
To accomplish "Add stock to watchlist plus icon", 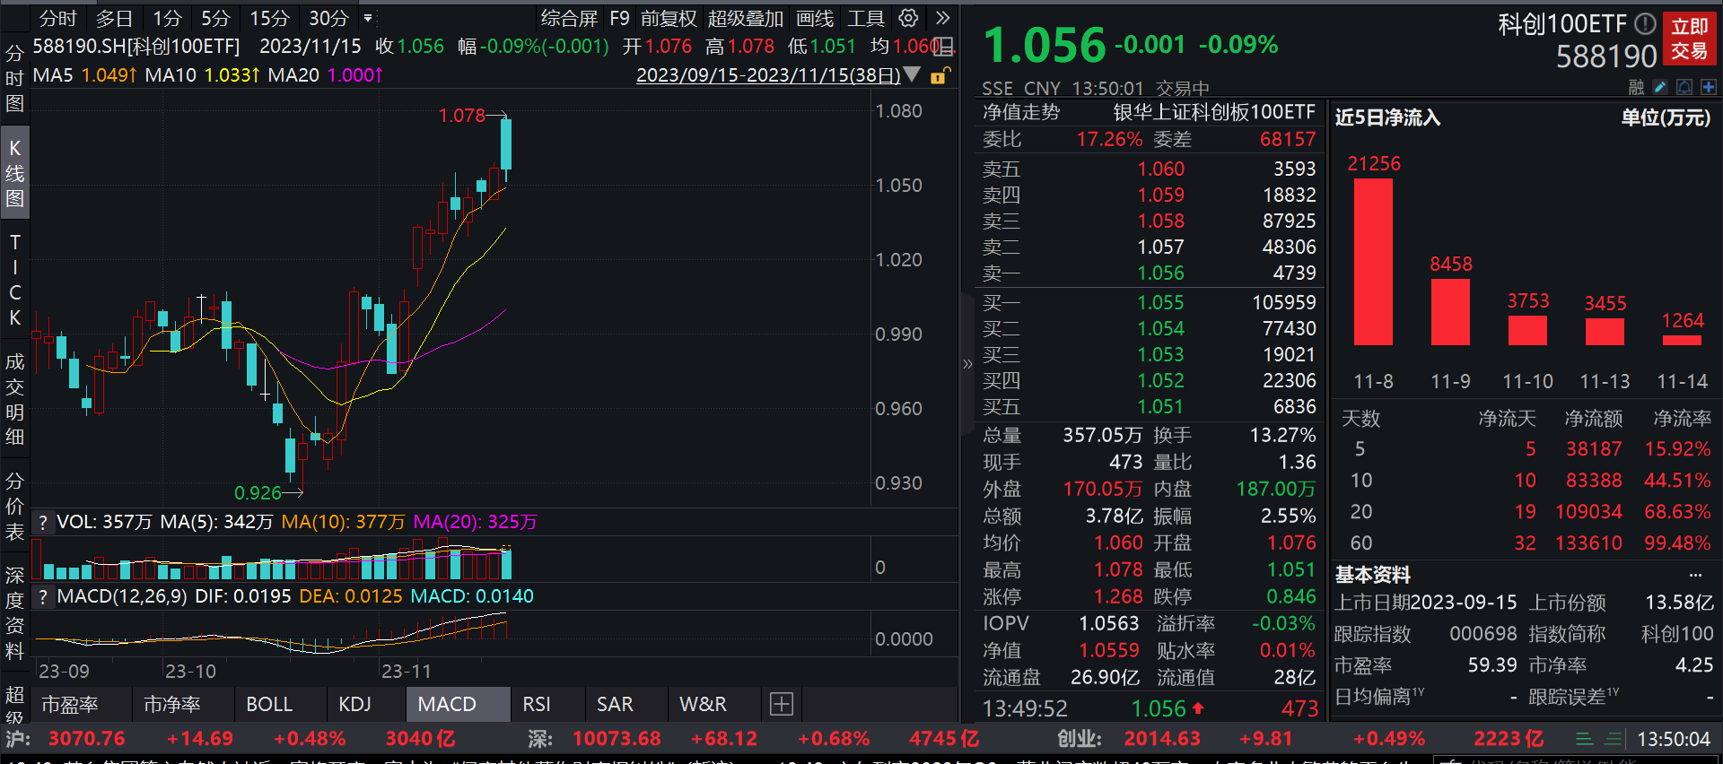I will [x=1708, y=87].
